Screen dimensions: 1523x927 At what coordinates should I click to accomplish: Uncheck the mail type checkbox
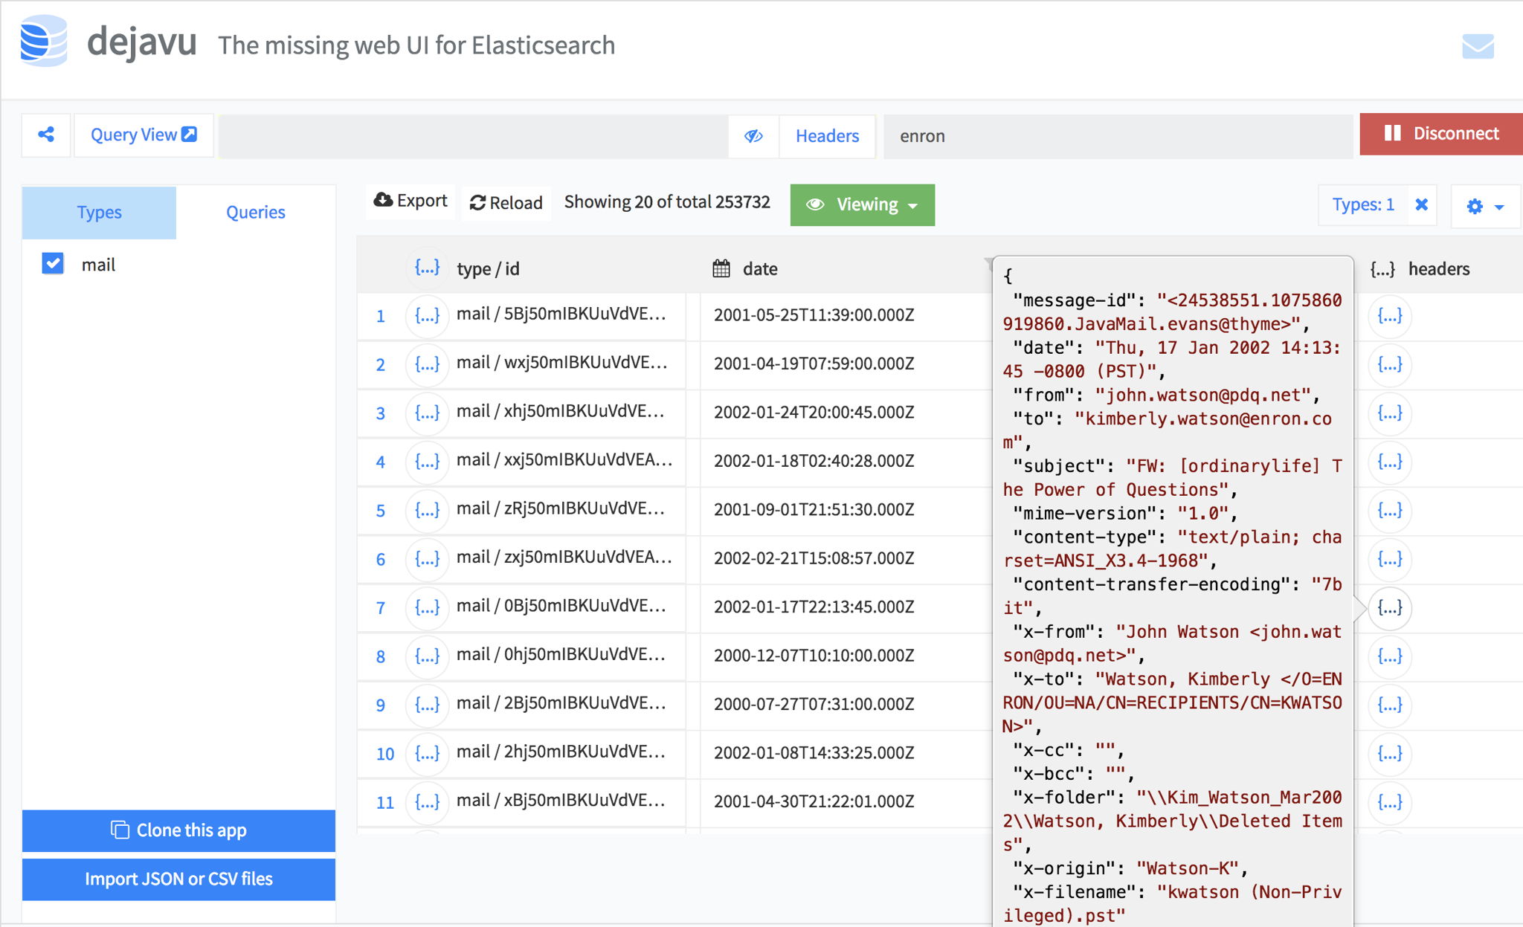pos(53,264)
